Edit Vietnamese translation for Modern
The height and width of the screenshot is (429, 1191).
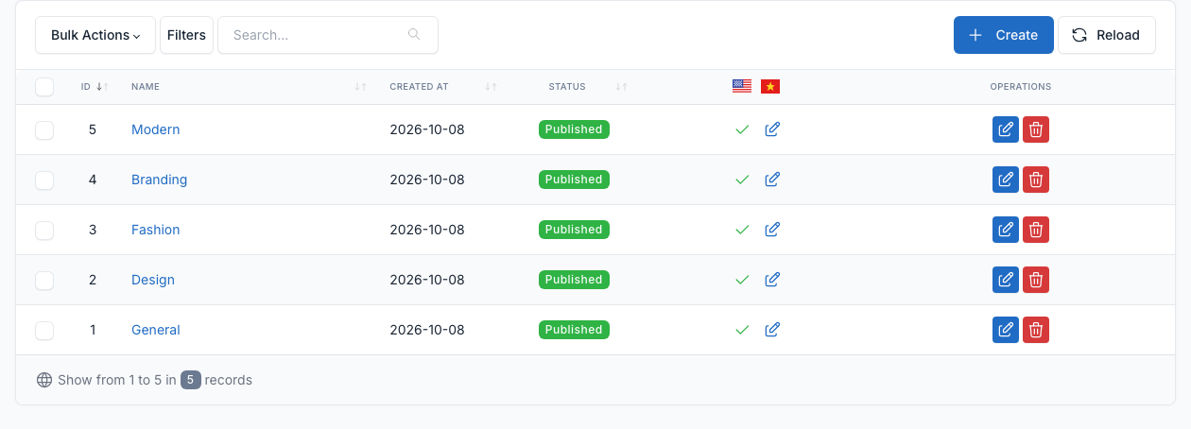tap(772, 129)
